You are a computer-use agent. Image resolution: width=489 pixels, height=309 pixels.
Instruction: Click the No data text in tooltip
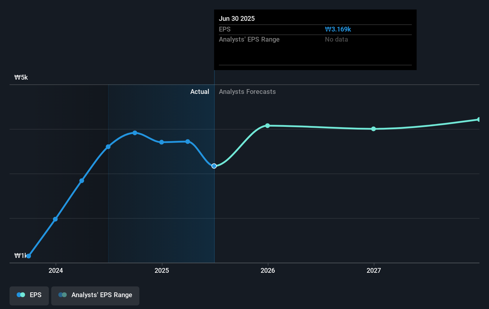tap(336, 39)
